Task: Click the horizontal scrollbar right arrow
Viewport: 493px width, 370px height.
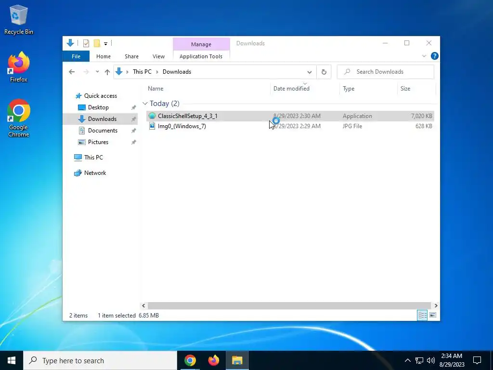Action: (x=436, y=305)
